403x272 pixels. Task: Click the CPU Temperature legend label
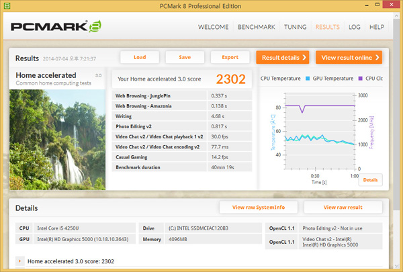[x=280, y=79]
